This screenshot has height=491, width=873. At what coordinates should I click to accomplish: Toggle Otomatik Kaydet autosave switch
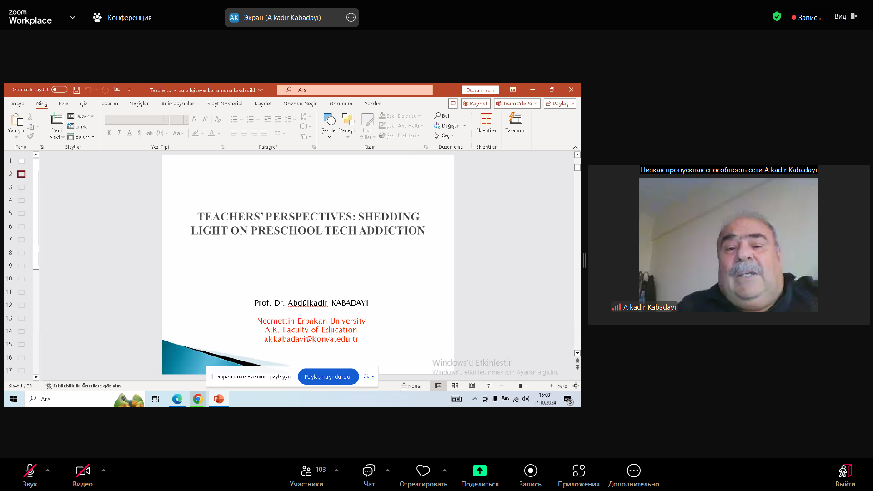tap(59, 90)
